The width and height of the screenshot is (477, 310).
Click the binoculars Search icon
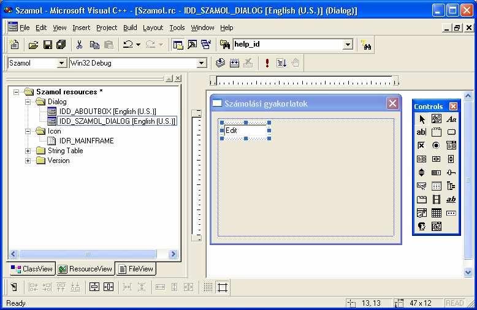(366, 45)
